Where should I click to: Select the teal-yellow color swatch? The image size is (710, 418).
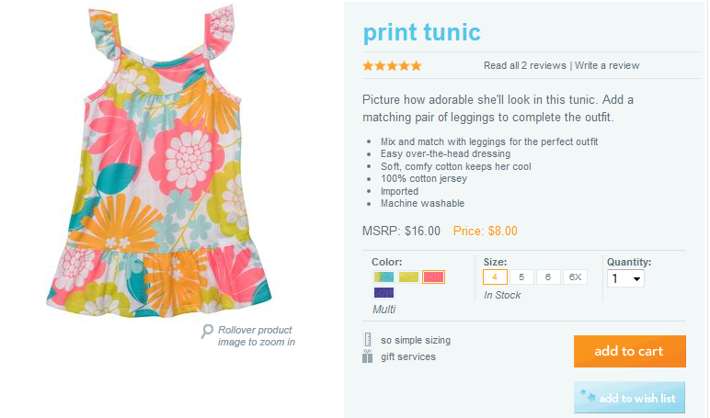tap(384, 277)
